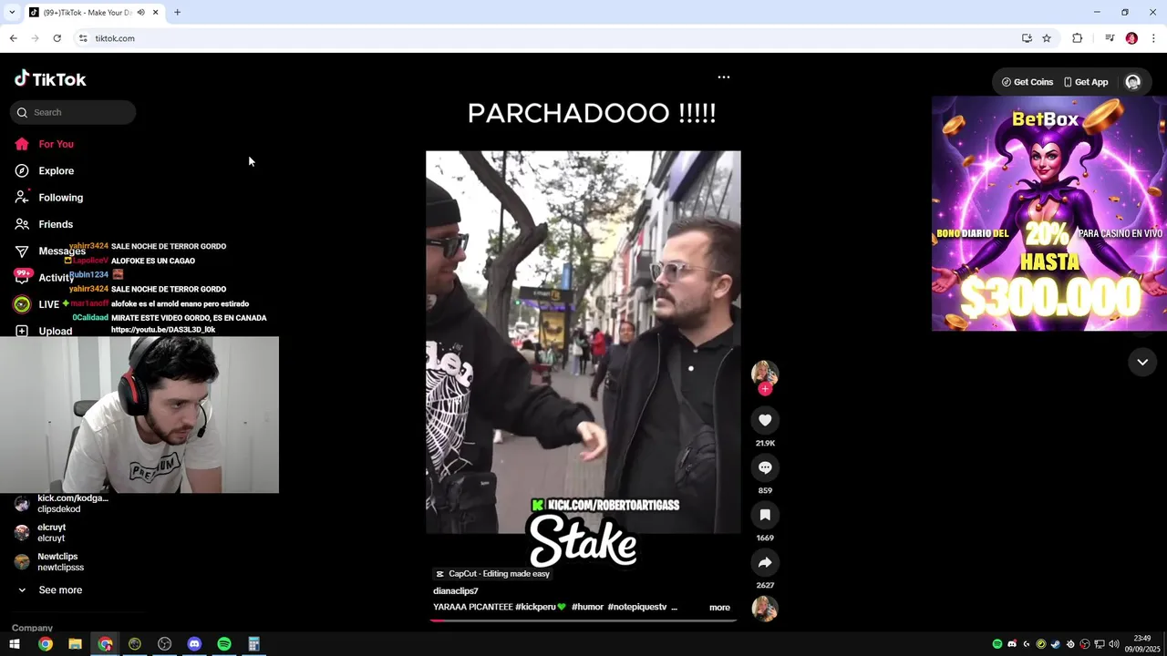Open the comments bubble showing 859
This screenshot has height=656, width=1167.
(765, 467)
